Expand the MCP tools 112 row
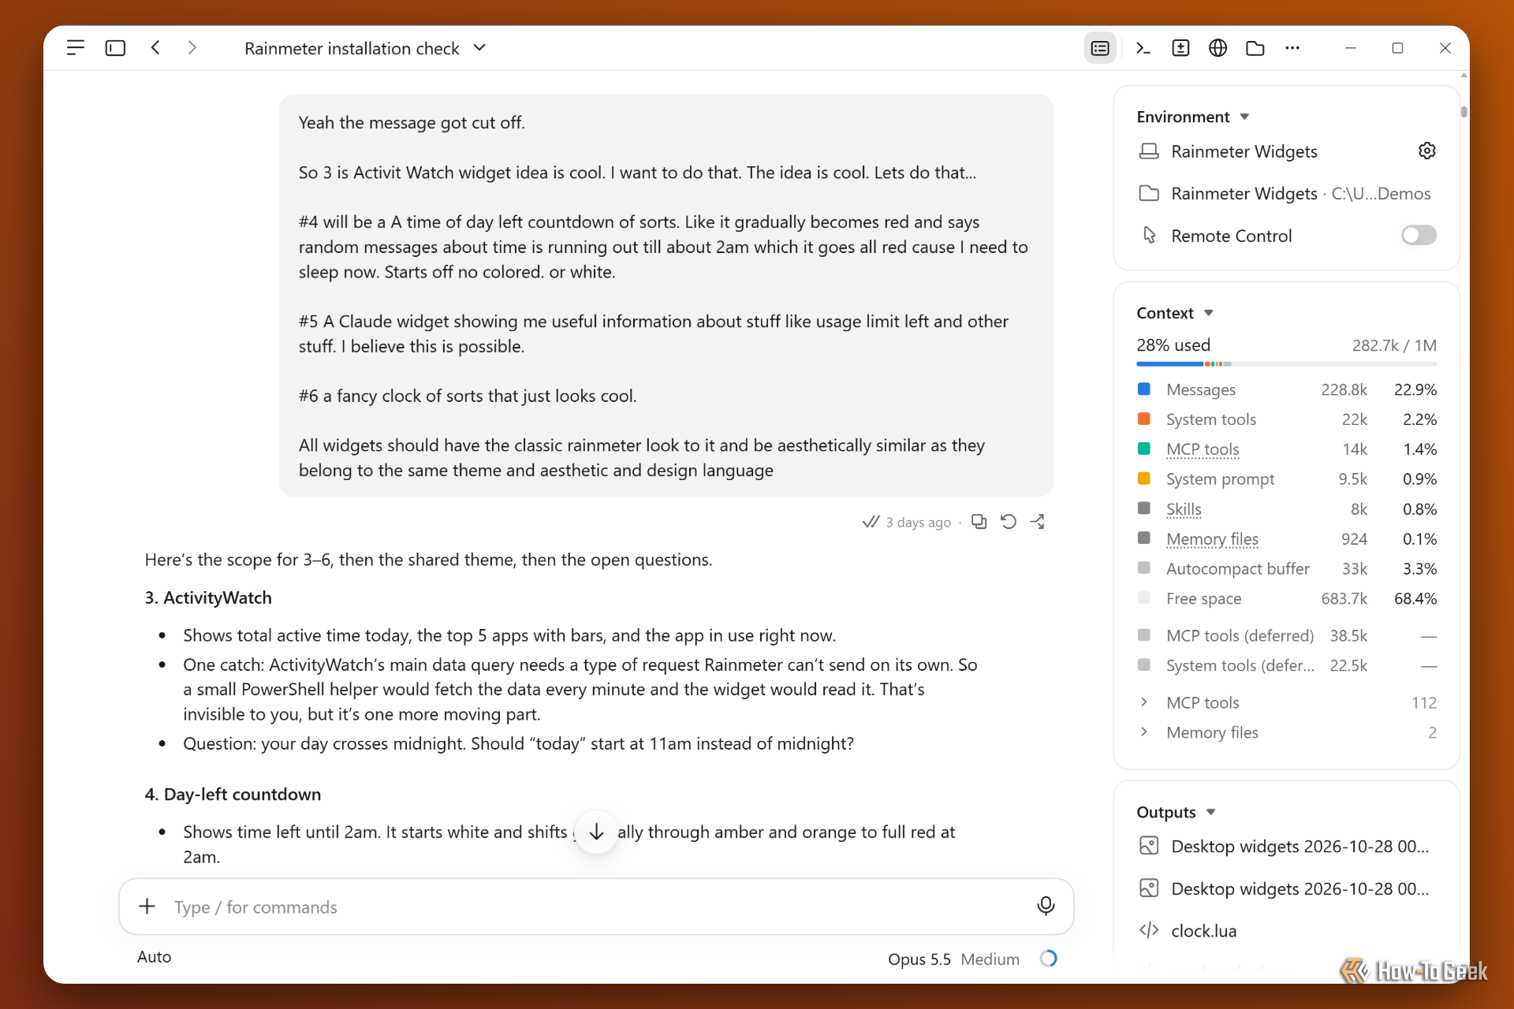The height and width of the screenshot is (1009, 1514). (1287, 702)
